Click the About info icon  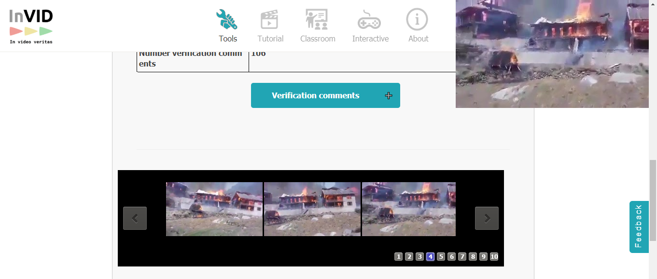tap(417, 18)
